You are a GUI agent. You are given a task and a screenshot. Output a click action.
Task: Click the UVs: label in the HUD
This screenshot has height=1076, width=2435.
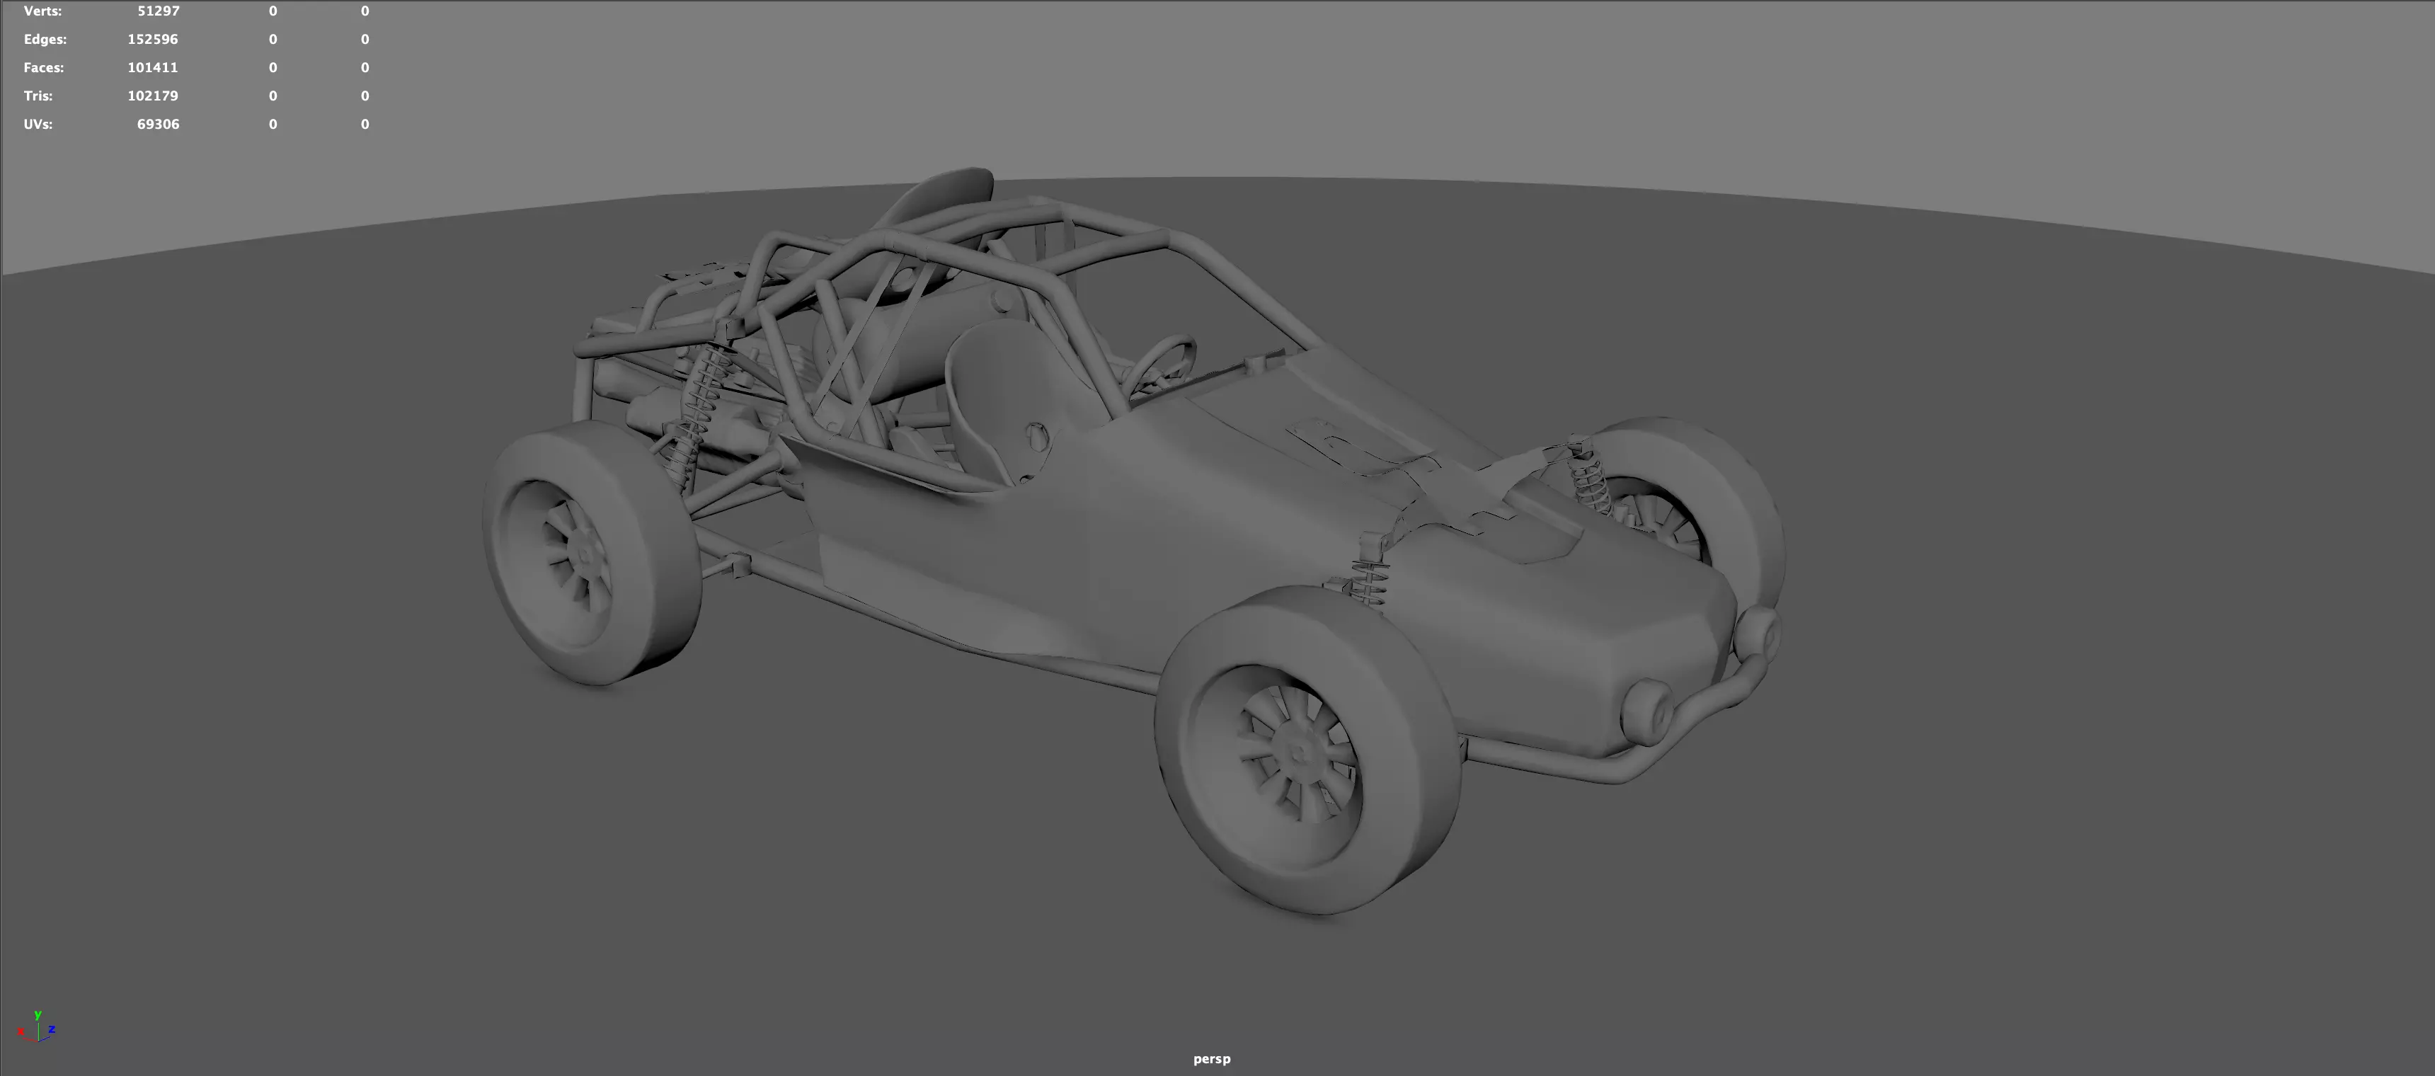38,125
